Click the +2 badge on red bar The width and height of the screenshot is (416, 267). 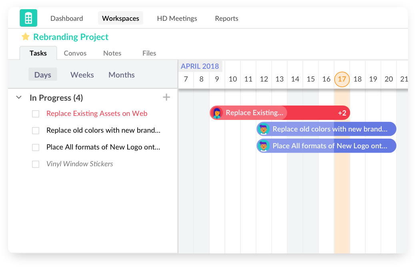(342, 113)
